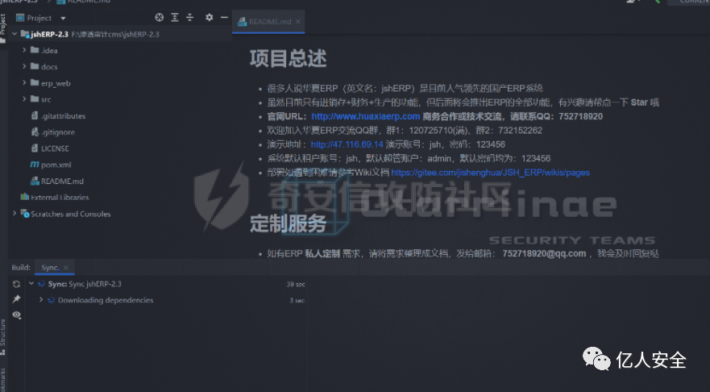Viewport: 710px width, 392px height.
Task: Close the README.md editor tab
Action: pyautogui.click(x=298, y=22)
